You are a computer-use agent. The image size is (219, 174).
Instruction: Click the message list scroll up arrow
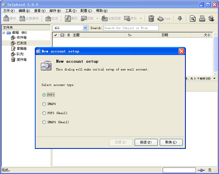[215, 34]
